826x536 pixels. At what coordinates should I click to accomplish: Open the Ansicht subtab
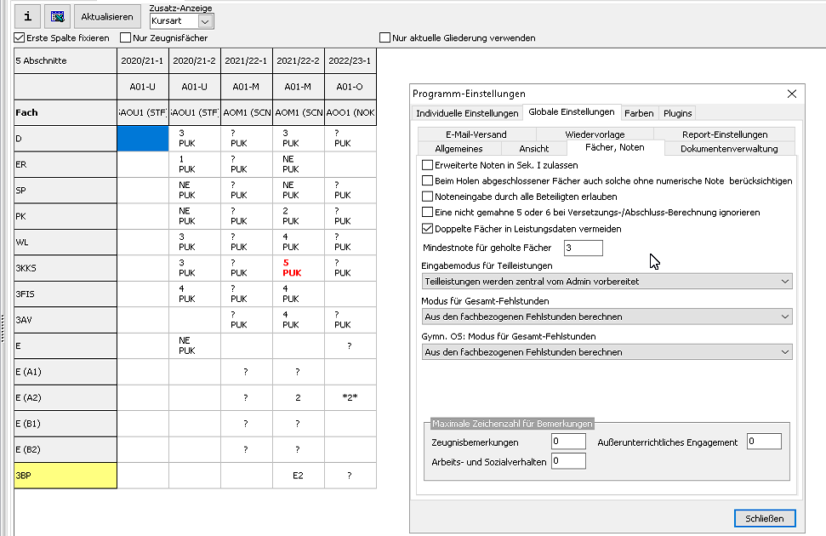(534, 149)
